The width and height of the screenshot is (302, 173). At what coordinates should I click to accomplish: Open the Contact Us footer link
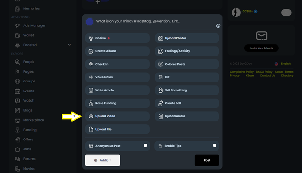pos(268,76)
